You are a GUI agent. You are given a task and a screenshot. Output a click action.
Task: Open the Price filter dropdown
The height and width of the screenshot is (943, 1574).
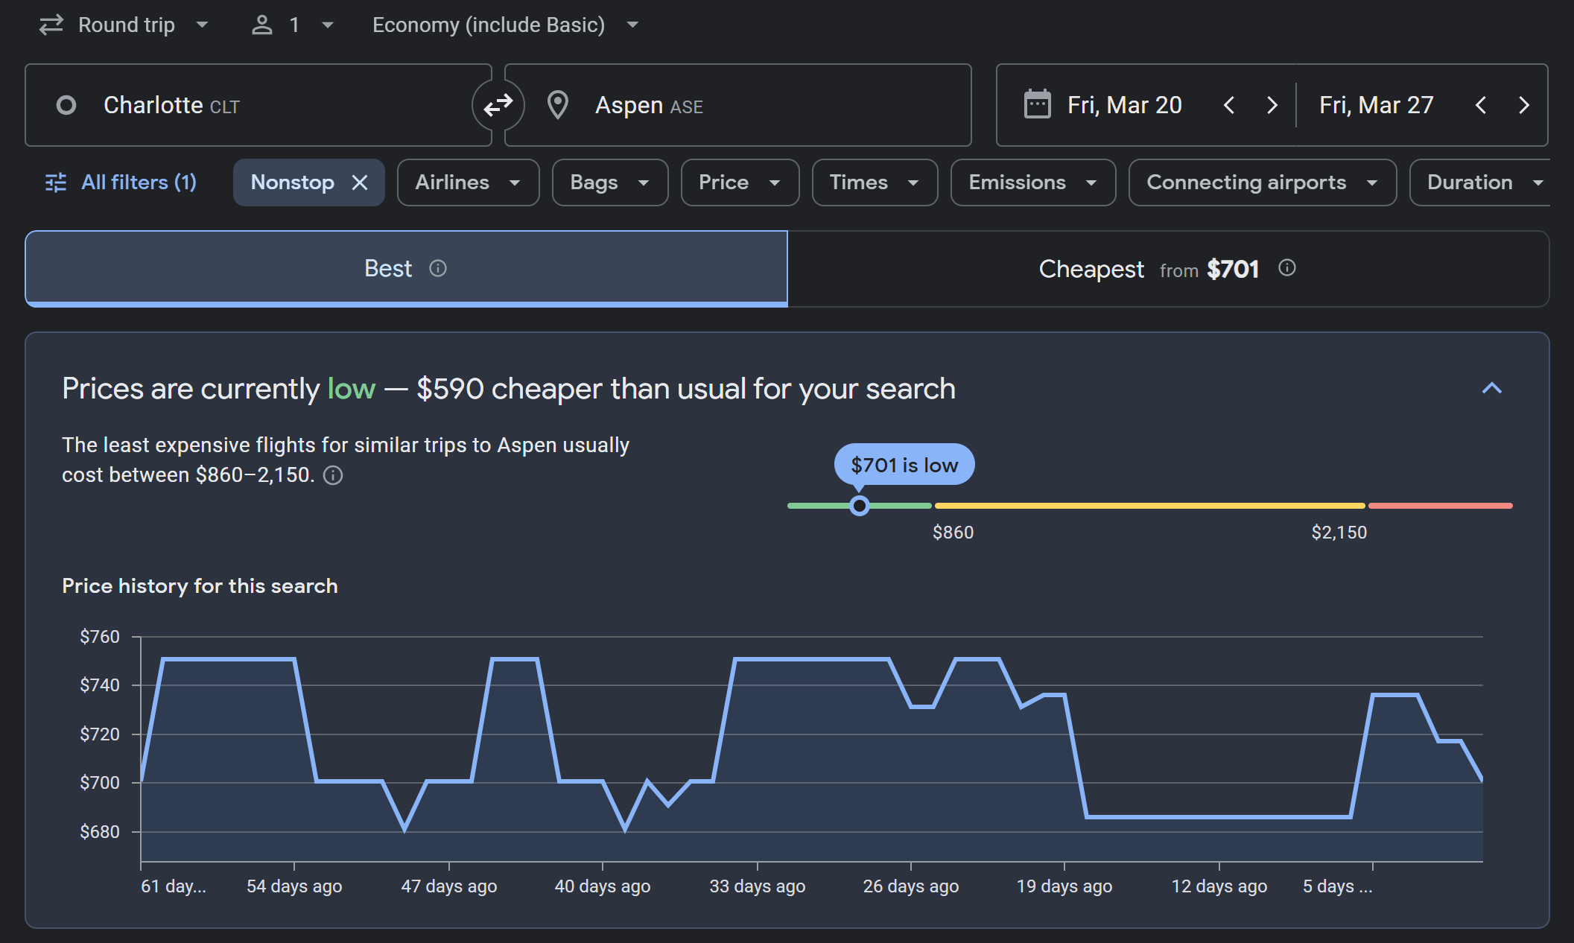click(x=740, y=182)
